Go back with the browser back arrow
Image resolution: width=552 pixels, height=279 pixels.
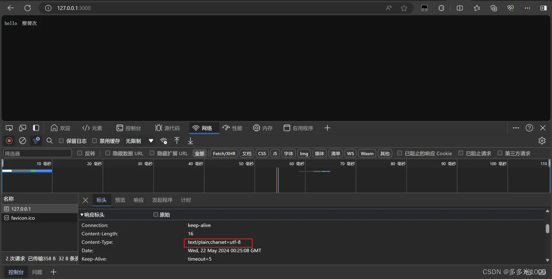point(11,8)
